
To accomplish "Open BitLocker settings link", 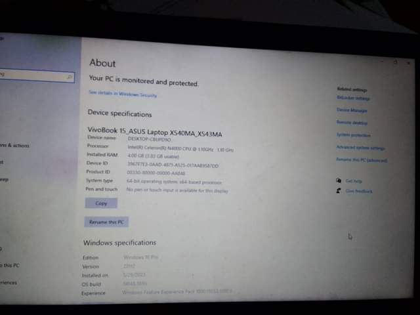I will (353, 98).
